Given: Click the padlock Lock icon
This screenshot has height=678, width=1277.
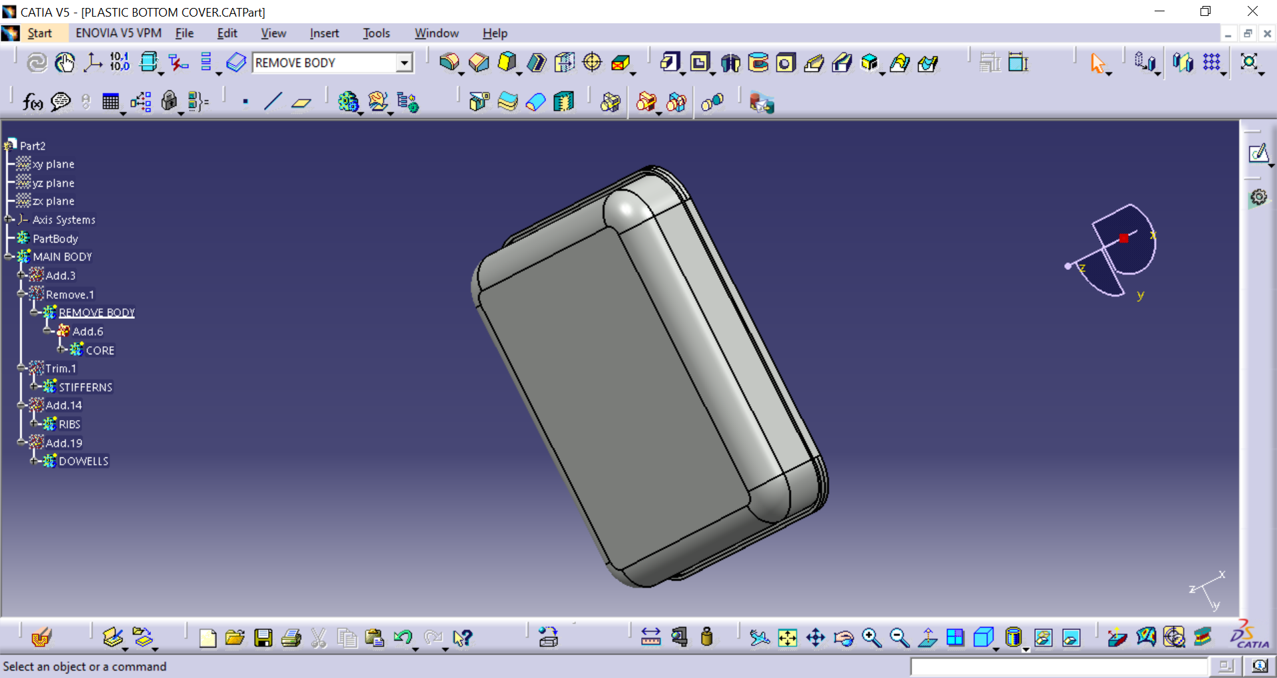Looking at the screenshot, I should pyautogui.click(x=170, y=101).
